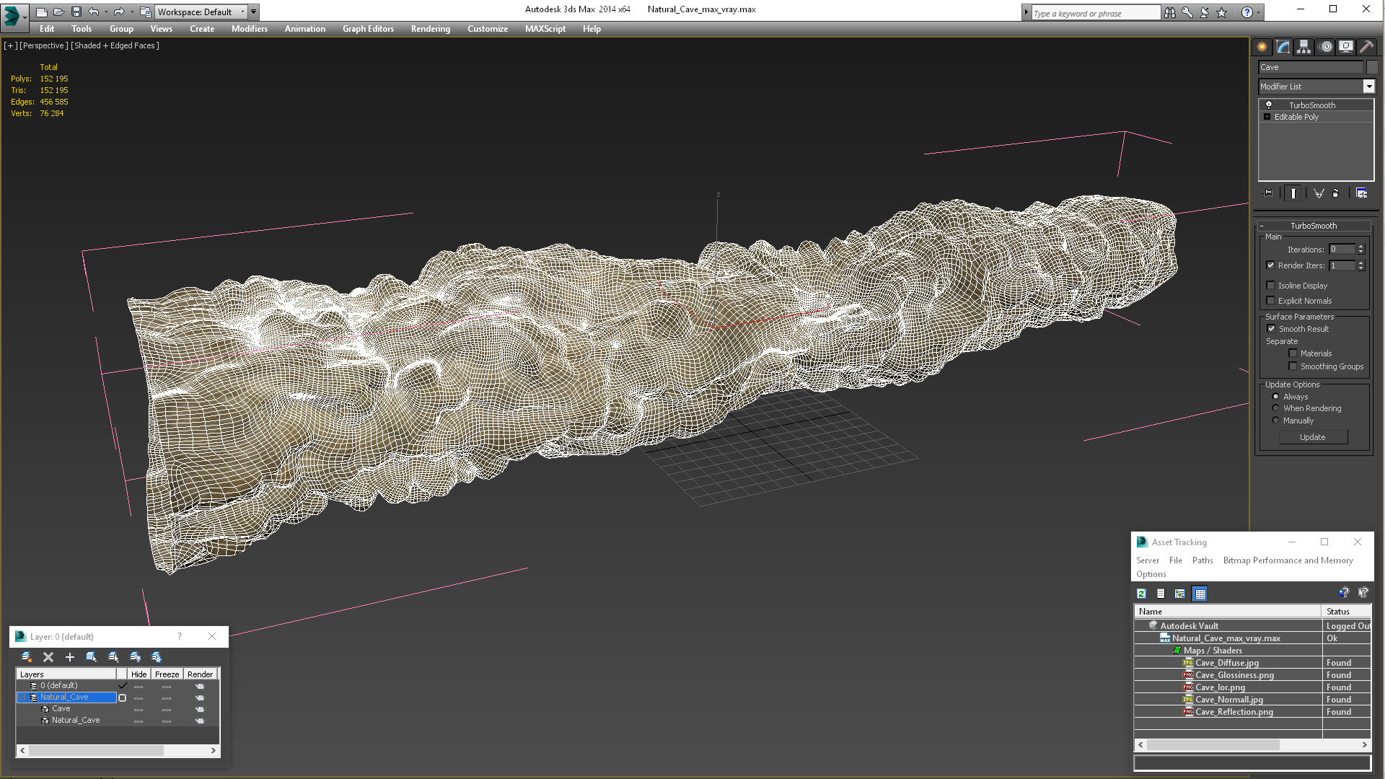Click the Undo arrow icon
1385x779 pixels.
[x=94, y=12]
